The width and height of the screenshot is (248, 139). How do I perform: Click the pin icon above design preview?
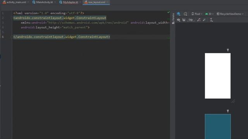click(228, 50)
